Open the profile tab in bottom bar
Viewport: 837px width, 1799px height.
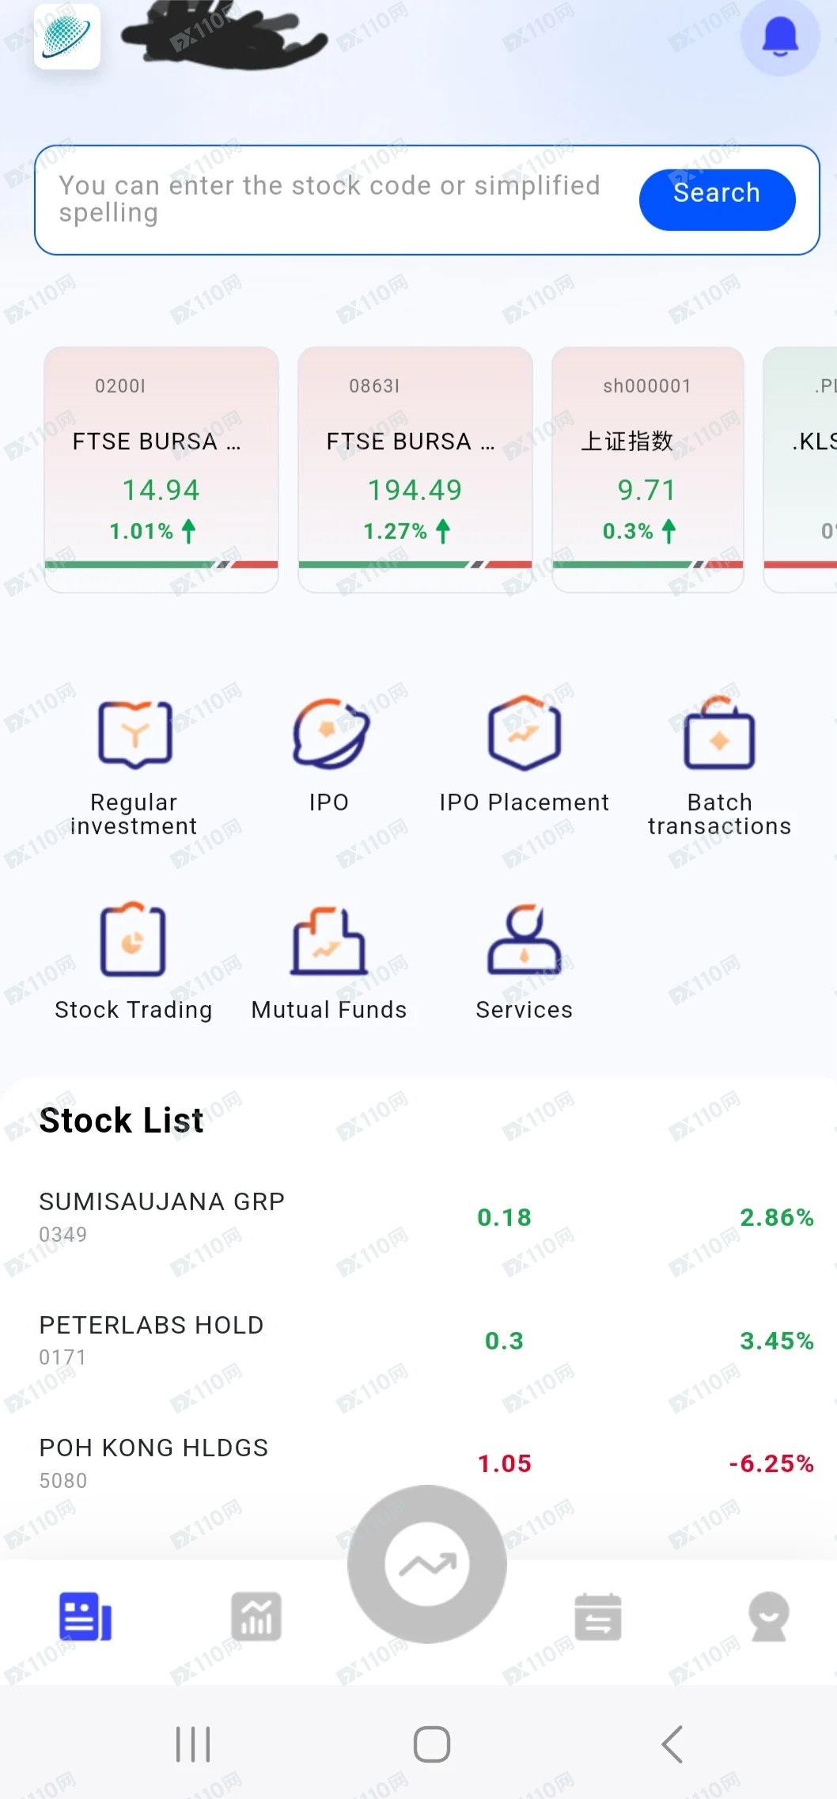[768, 1616]
